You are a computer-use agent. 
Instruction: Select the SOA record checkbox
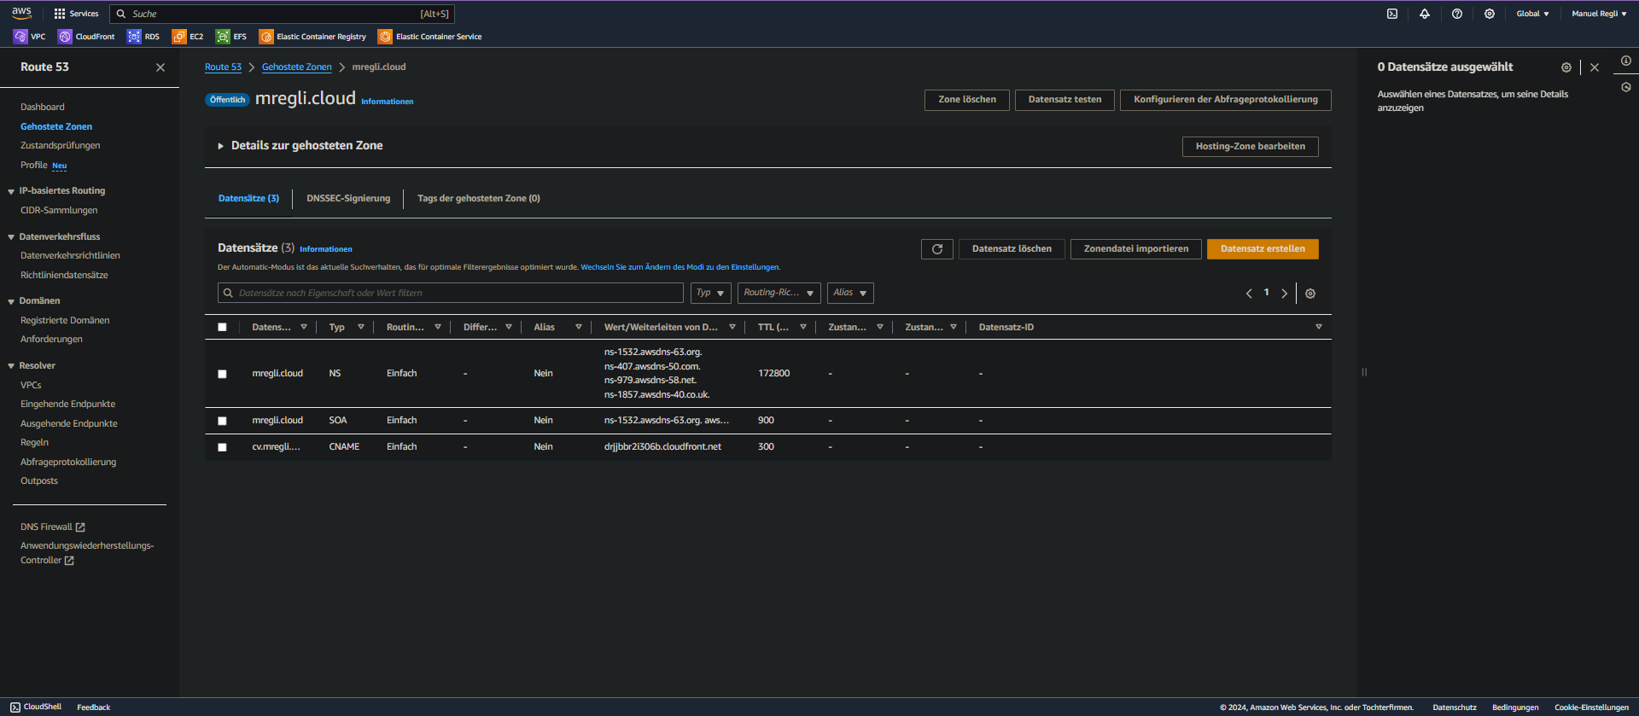pos(222,421)
